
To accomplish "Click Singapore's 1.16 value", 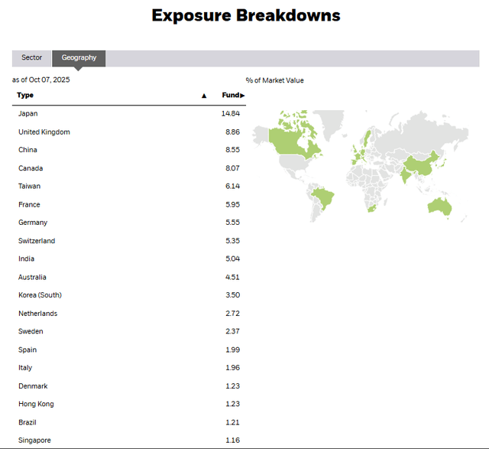I will 232,441.
